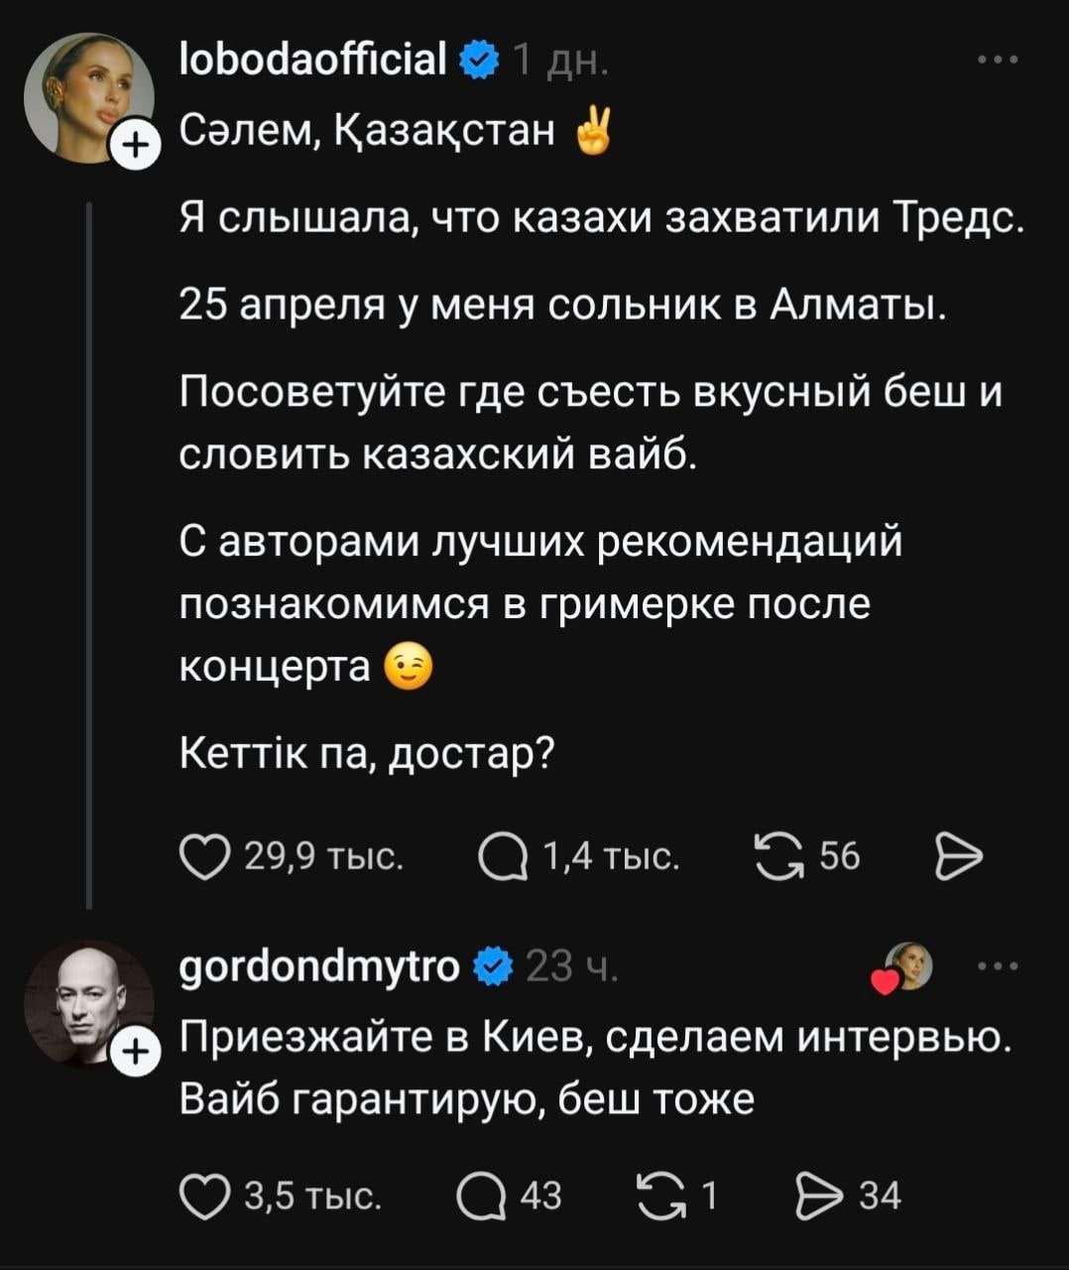Repost lobodaofficial's thread
Image resolution: width=1069 pixels, height=1270 pixels.
click(x=781, y=853)
